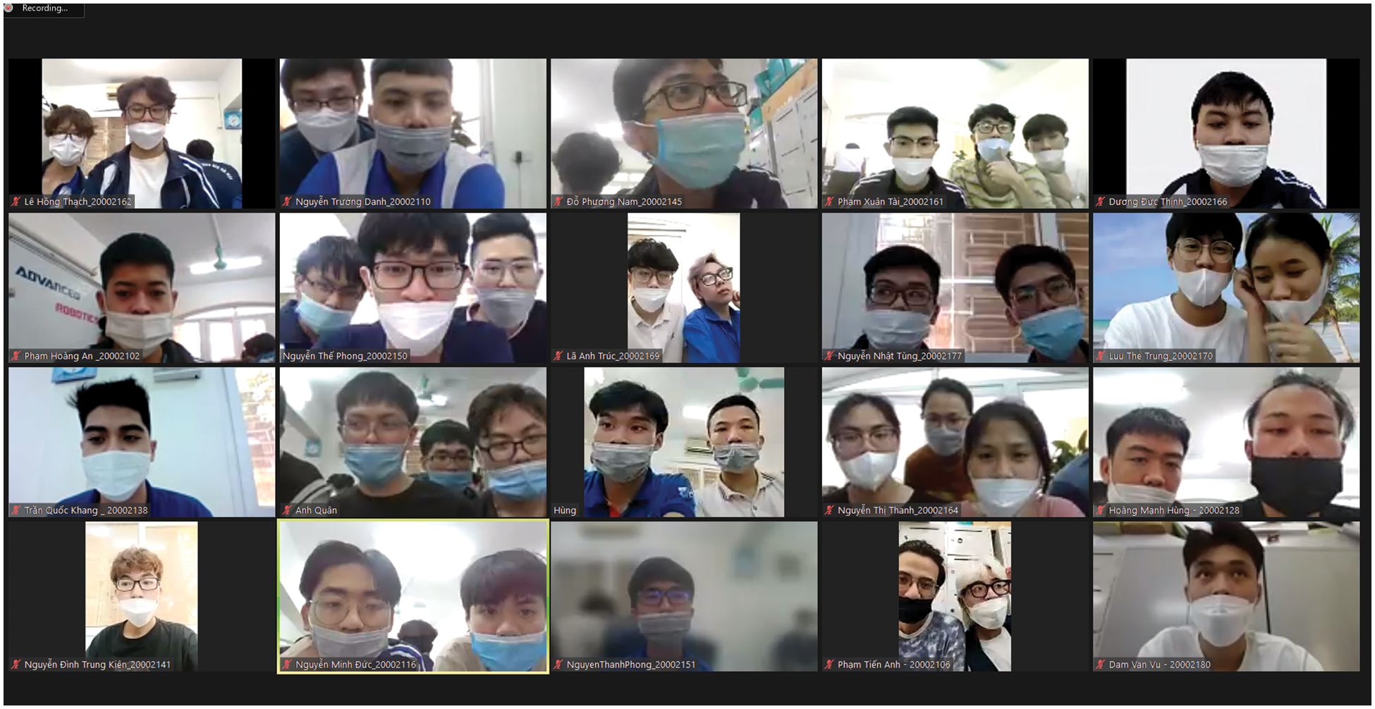Image resolution: width=1375 pixels, height=709 pixels.
Task: Click muted mic icon beside Lã Anh Trúc_20002169
Action: (x=558, y=356)
